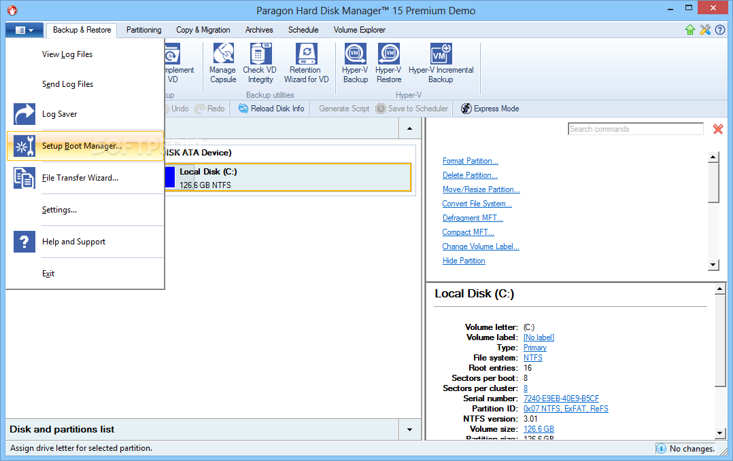Viewport: 733px width, 461px height.
Task: Start Hyper-V Incremental Backup
Action: 441,63
